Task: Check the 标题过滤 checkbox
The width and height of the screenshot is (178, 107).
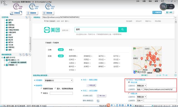Action: [x=129, y=93]
